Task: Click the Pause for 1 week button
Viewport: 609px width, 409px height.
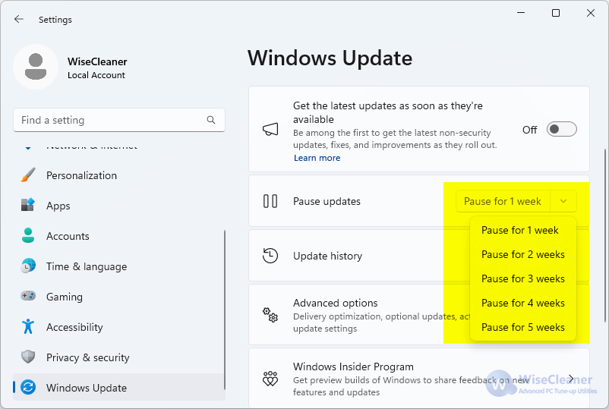Action: click(x=503, y=201)
